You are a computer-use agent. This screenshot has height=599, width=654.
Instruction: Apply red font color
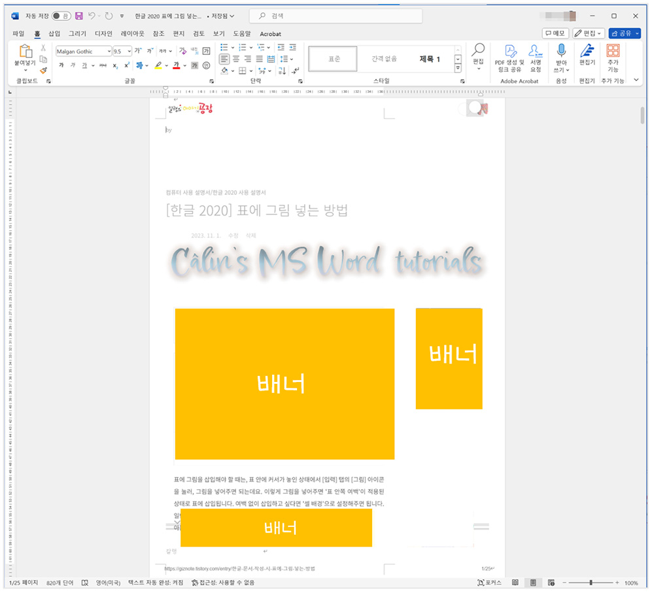tap(177, 65)
